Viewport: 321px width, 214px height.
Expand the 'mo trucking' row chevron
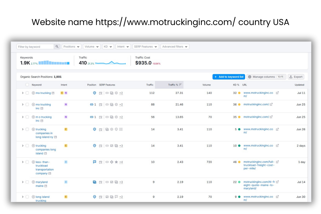tap(22, 93)
